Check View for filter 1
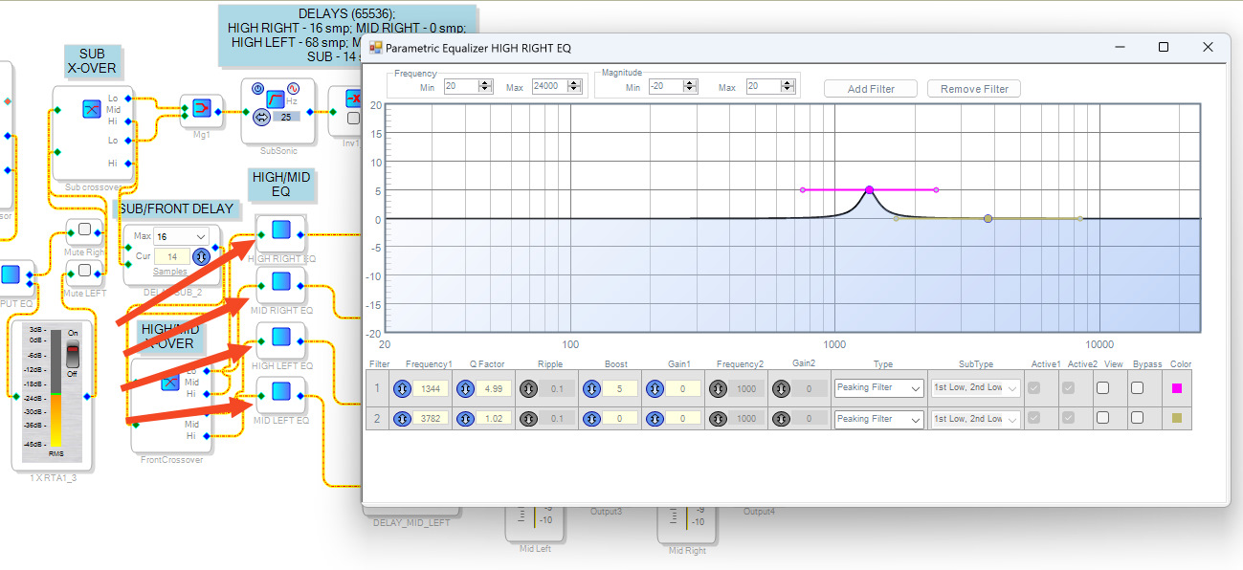 click(1103, 388)
